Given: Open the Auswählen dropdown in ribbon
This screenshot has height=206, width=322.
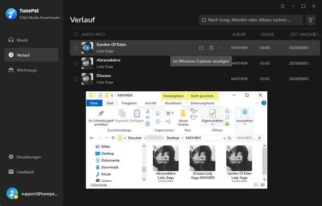Looking at the screenshot, I should point(244,119).
